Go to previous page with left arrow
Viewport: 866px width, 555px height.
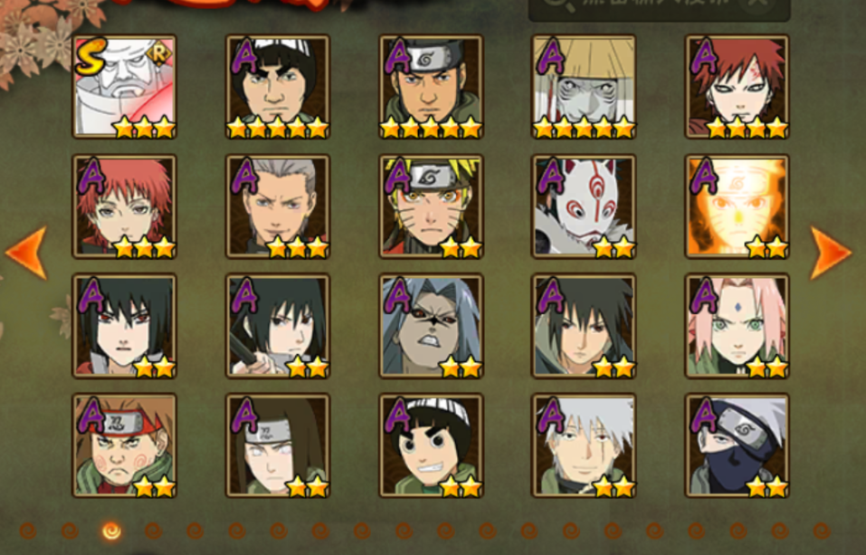click(x=26, y=253)
